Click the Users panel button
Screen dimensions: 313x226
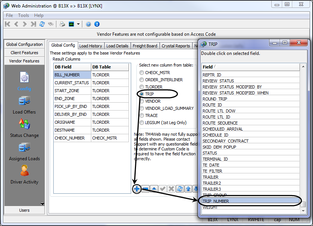[x=24, y=210]
